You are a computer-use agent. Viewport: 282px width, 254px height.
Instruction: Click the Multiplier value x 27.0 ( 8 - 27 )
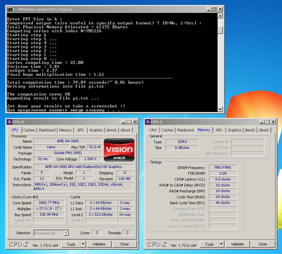point(49,209)
